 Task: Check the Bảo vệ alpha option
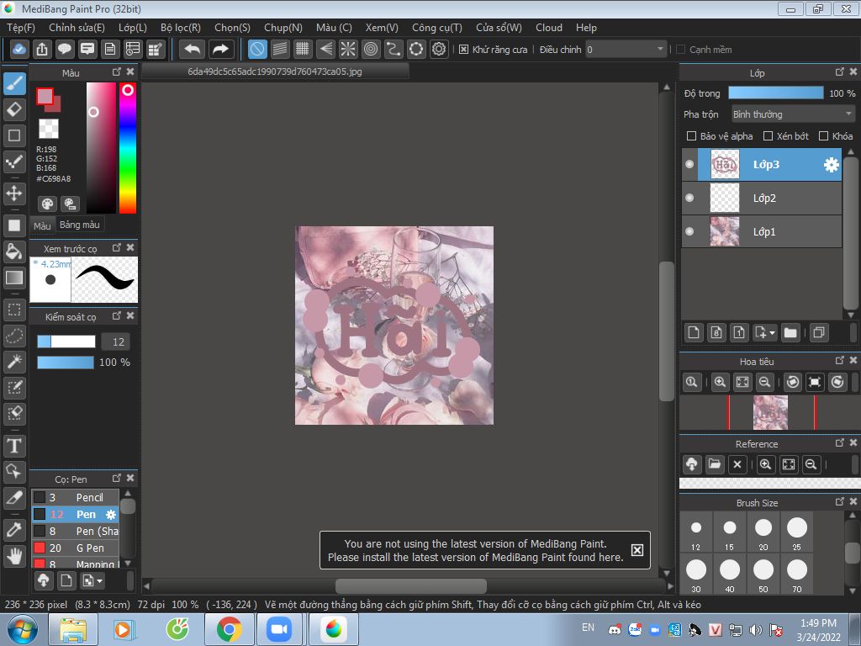[x=692, y=136]
